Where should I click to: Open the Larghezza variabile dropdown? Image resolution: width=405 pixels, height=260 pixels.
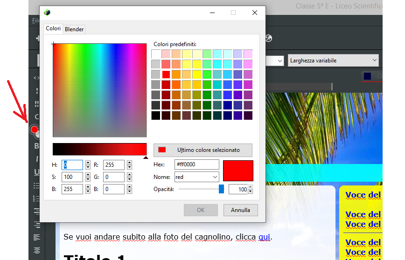(x=333, y=61)
